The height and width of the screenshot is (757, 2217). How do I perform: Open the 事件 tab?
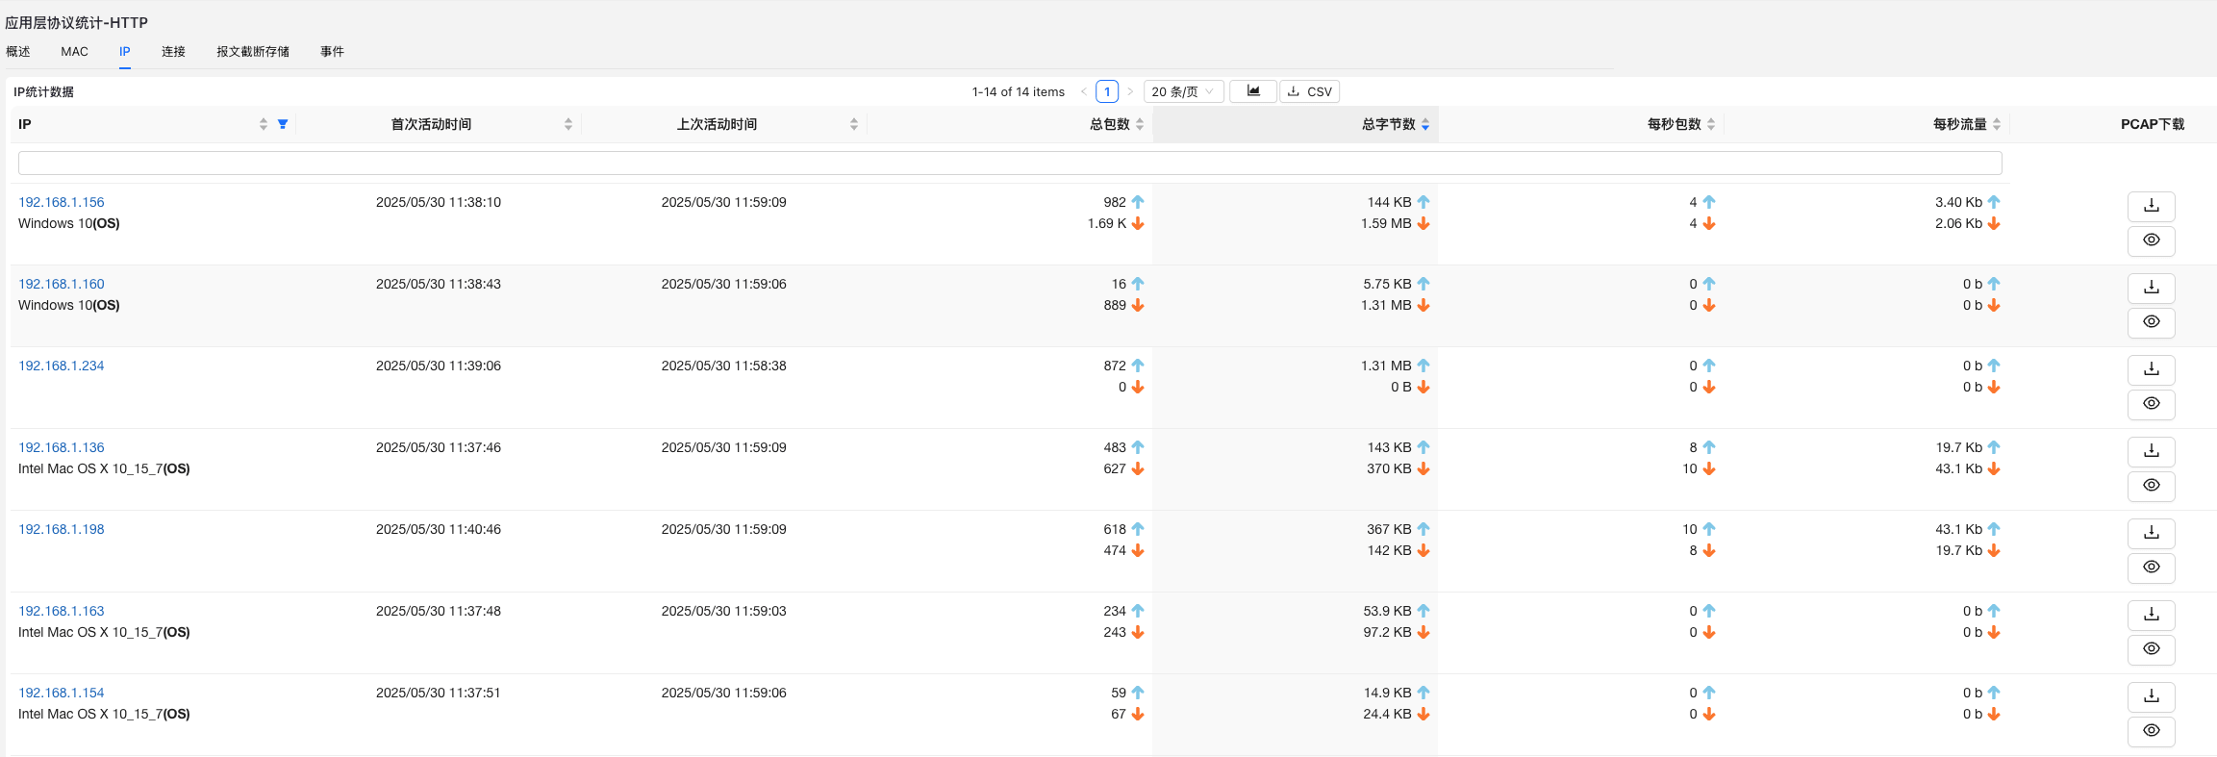coord(332,52)
